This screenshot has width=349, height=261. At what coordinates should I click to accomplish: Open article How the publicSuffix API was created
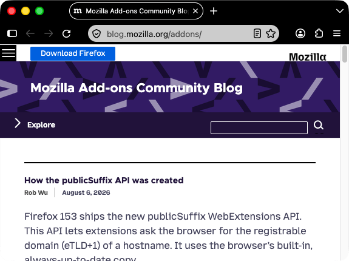104,180
